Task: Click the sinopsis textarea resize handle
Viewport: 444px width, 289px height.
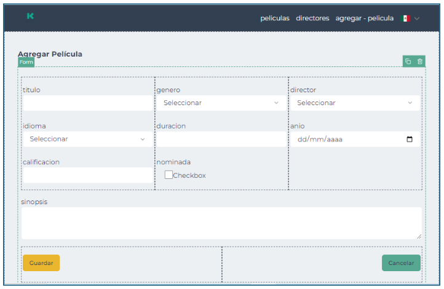Action: coord(419,236)
